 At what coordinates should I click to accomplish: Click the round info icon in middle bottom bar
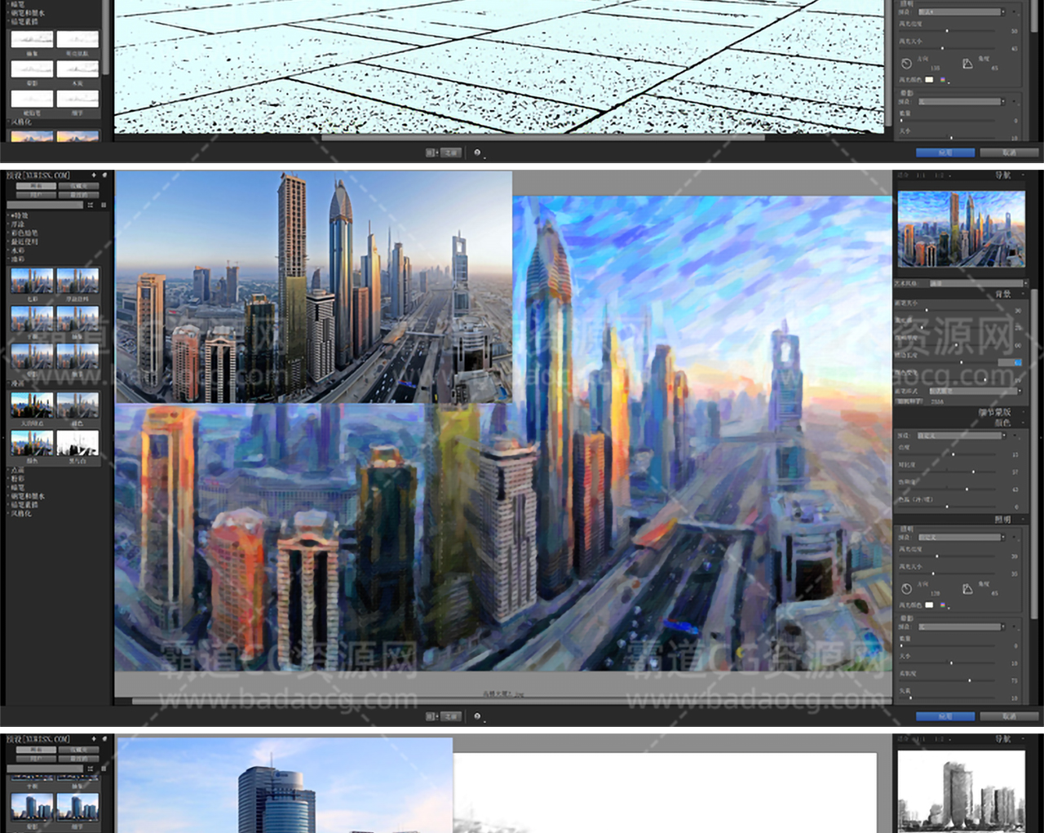point(477,716)
